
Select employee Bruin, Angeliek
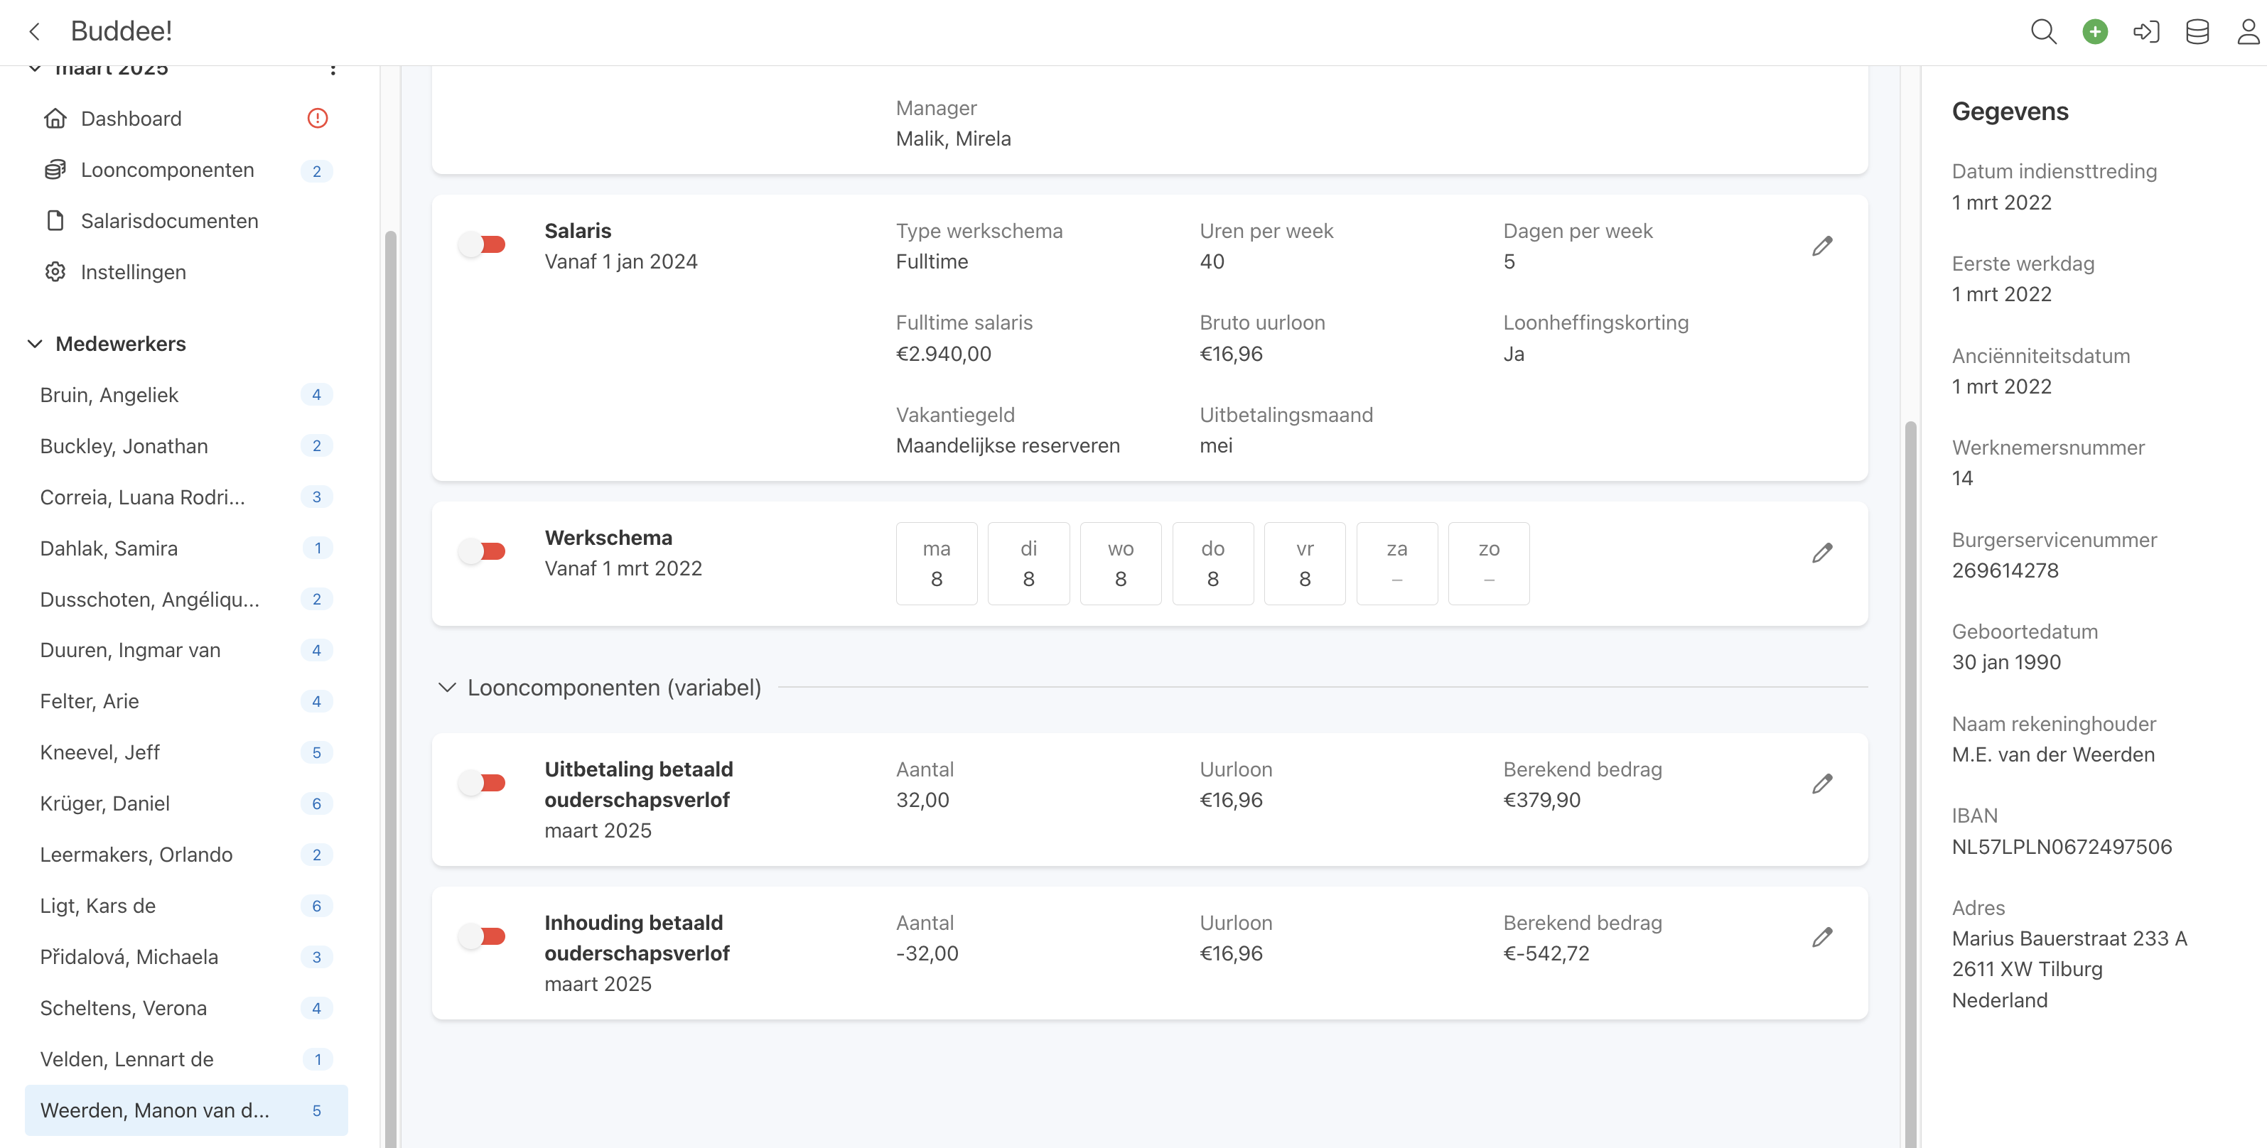click(x=109, y=395)
